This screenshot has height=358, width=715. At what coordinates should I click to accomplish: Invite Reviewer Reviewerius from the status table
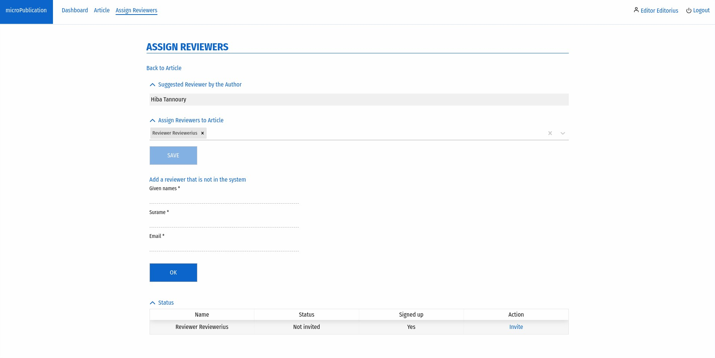(516, 327)
